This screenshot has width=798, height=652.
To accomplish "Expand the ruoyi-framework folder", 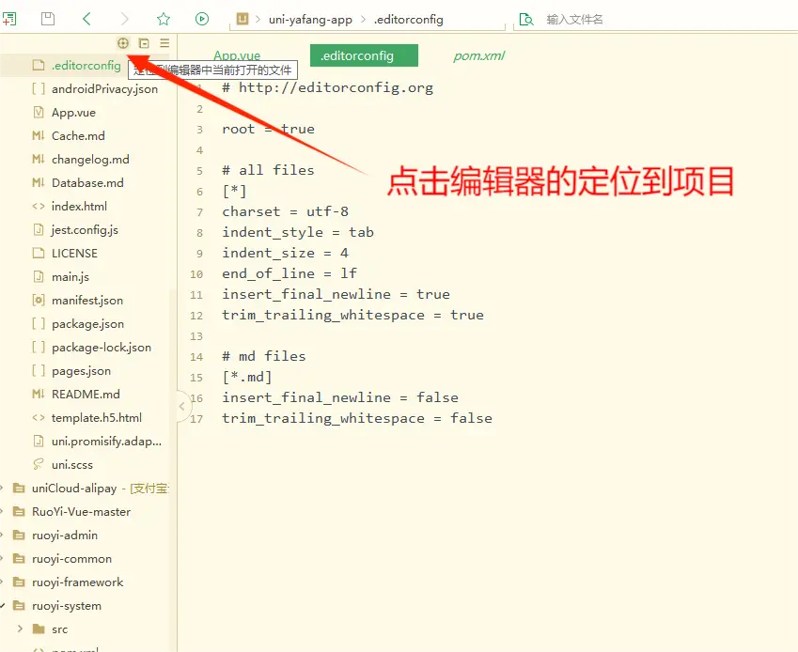I will click(4, 582).
